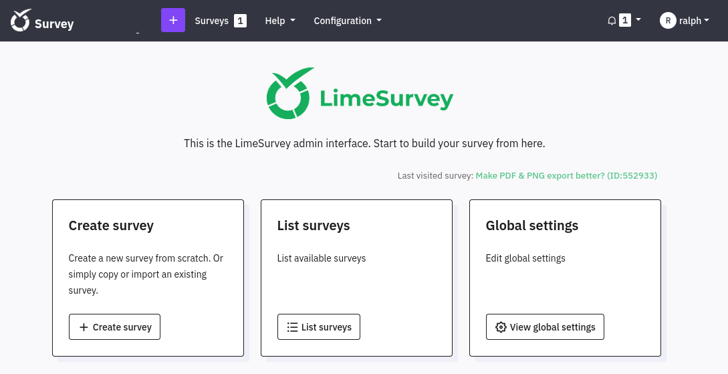Go to Surveys in the top menu

211,21
